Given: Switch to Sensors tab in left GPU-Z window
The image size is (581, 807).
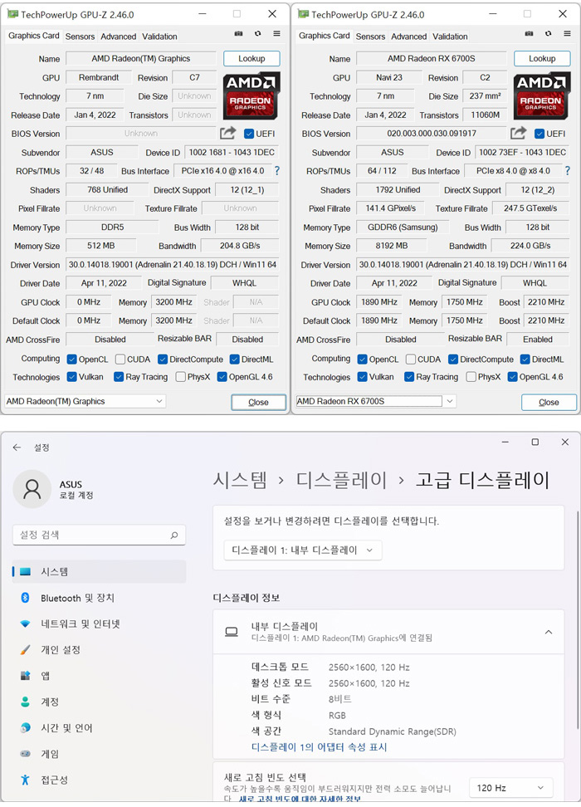Looking at the screenshot, I should coord(80,37).
